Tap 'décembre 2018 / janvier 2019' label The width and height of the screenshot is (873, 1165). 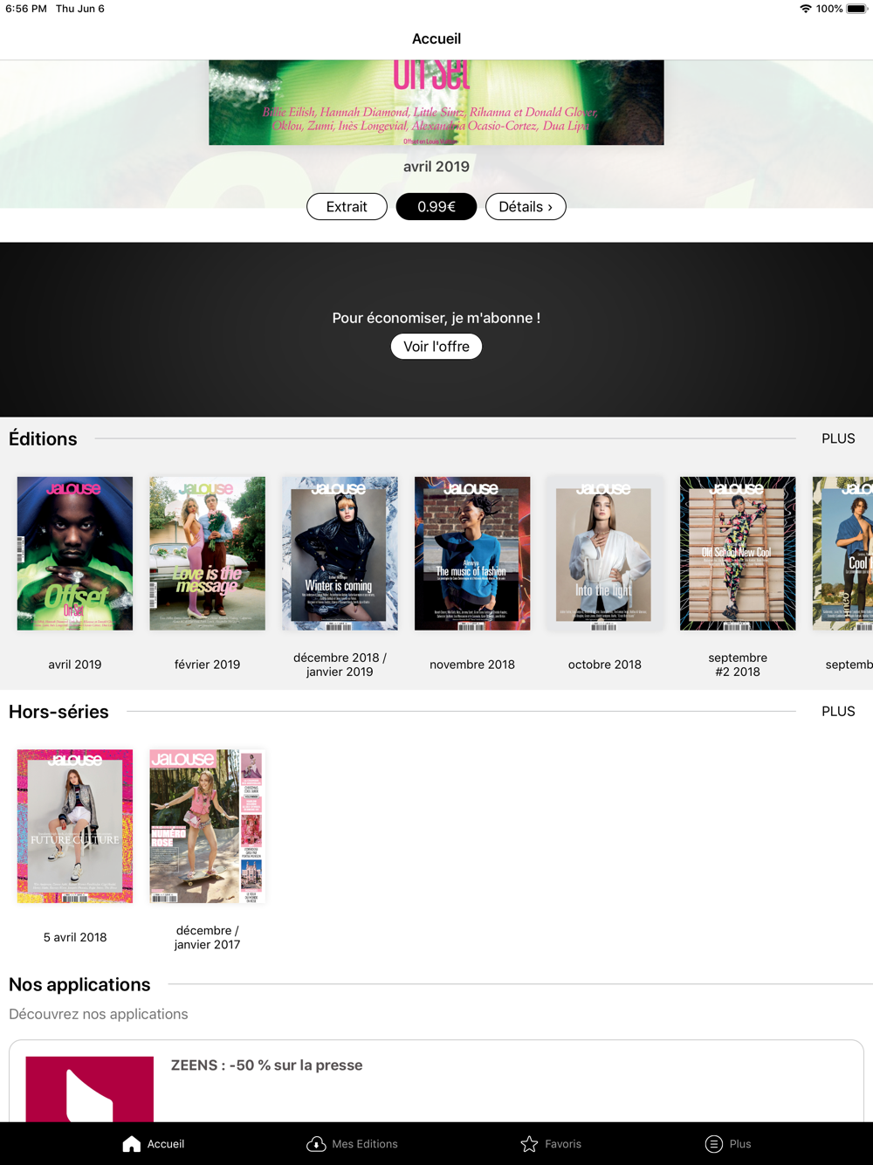(x=340, y=665)
